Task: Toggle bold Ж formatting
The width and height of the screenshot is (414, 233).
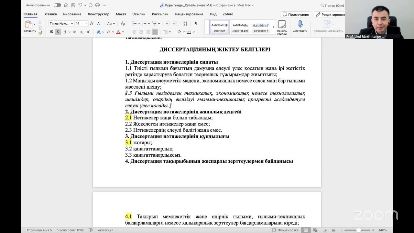Action: 51,32
